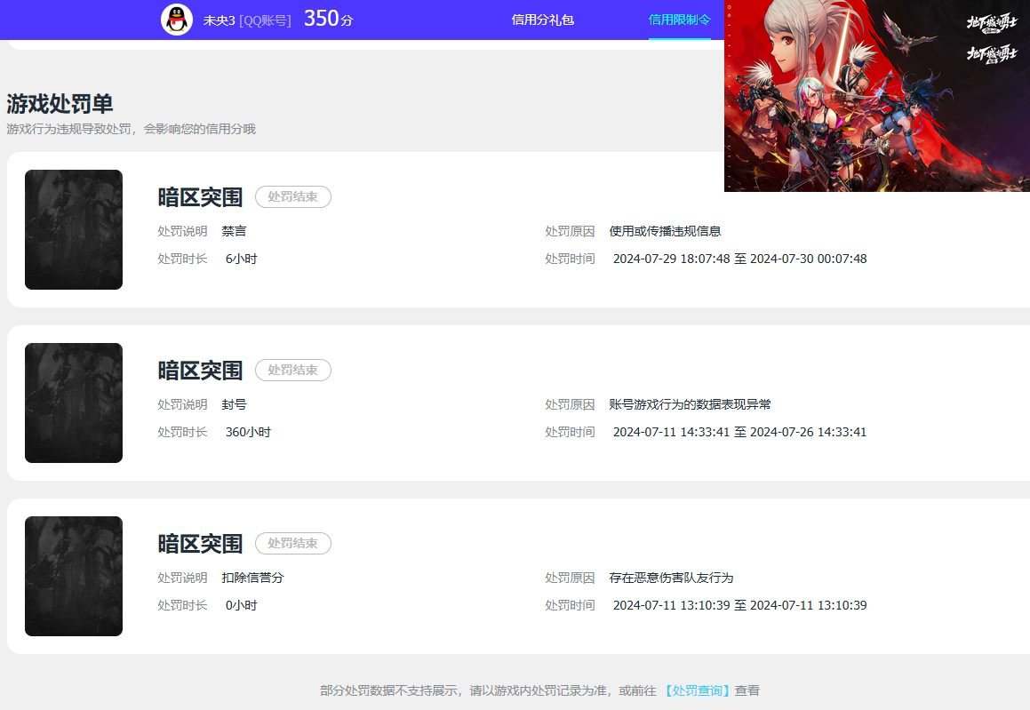Click the 暗区突围 title in the 禁言 record
The height and width of the screenshot is (710, 1030).
pyautogui.click(x=200, y=197)
